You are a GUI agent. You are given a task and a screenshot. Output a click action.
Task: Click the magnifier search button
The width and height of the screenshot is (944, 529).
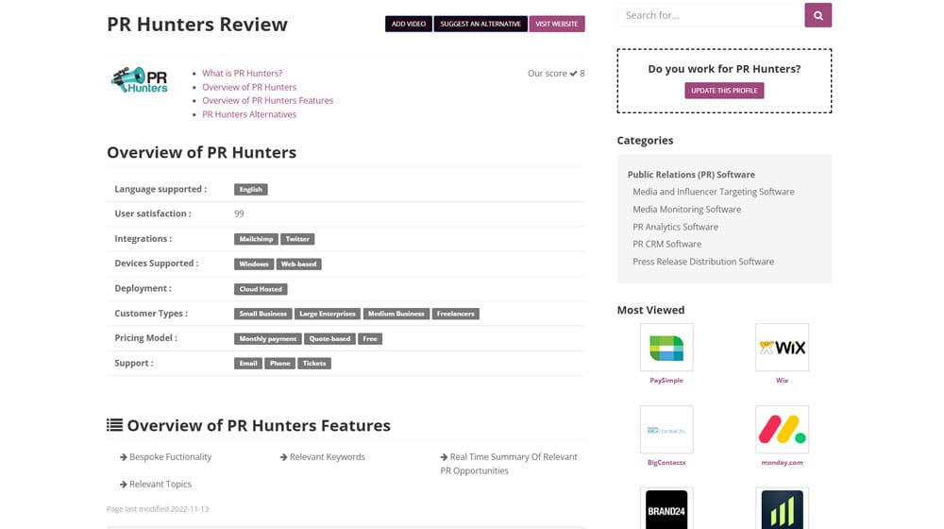[x=818, y=15]
